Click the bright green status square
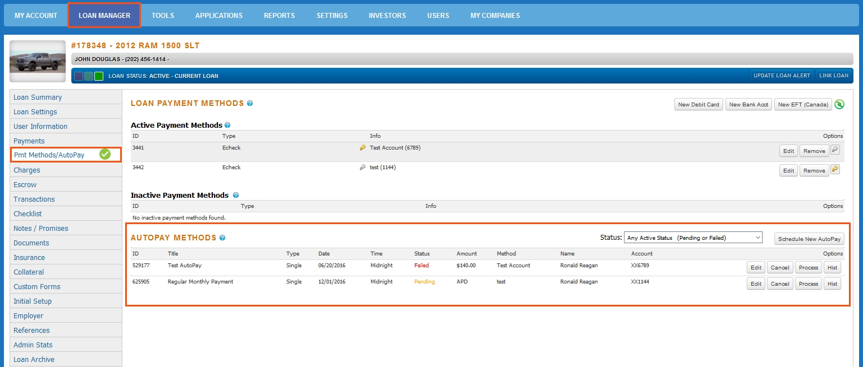 pyautogui.click(x=99, y=76)
